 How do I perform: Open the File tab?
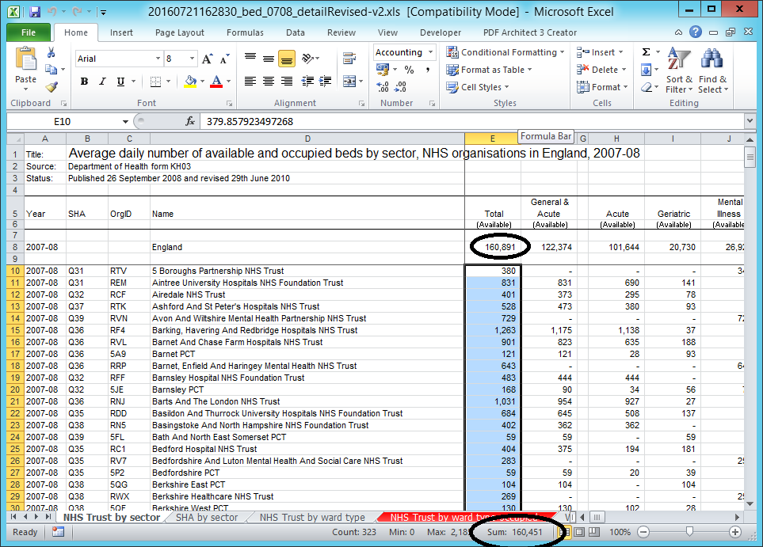(x=29, y=32)
